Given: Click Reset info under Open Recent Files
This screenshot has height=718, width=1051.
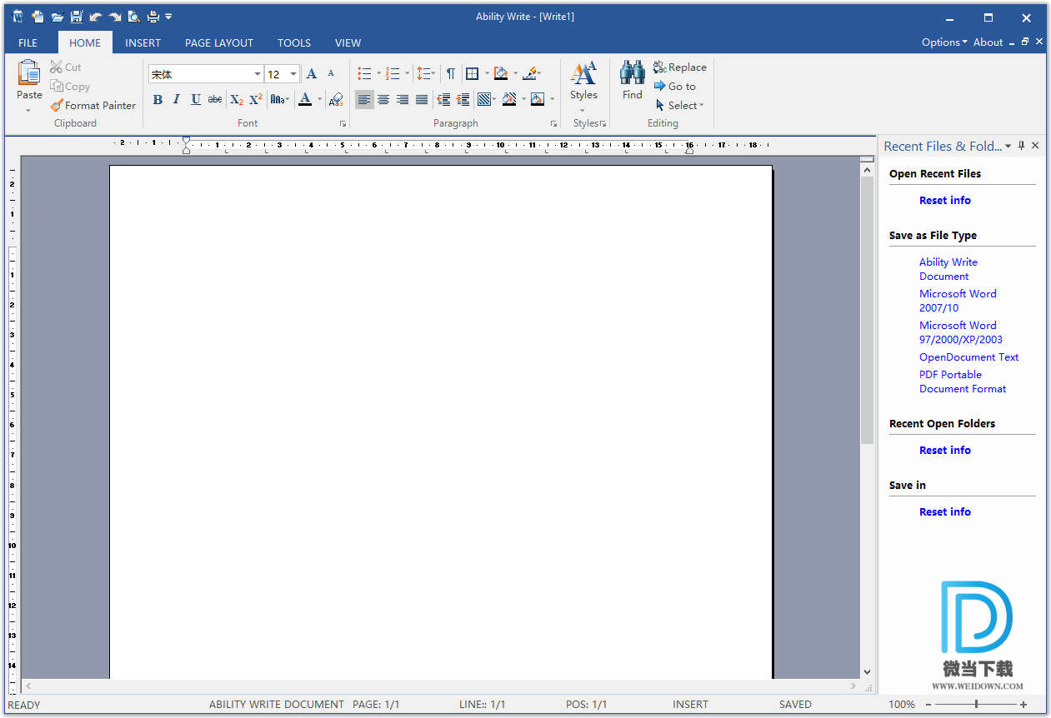Looking at the screenshot, I should 945,201.
